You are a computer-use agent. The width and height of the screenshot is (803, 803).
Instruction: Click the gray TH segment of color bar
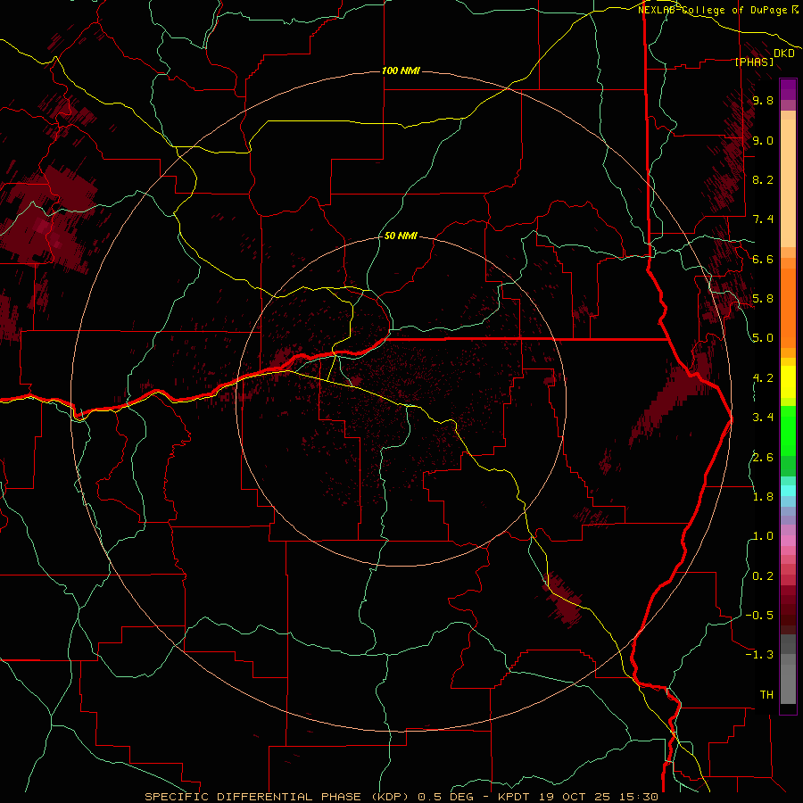[788, 683]
